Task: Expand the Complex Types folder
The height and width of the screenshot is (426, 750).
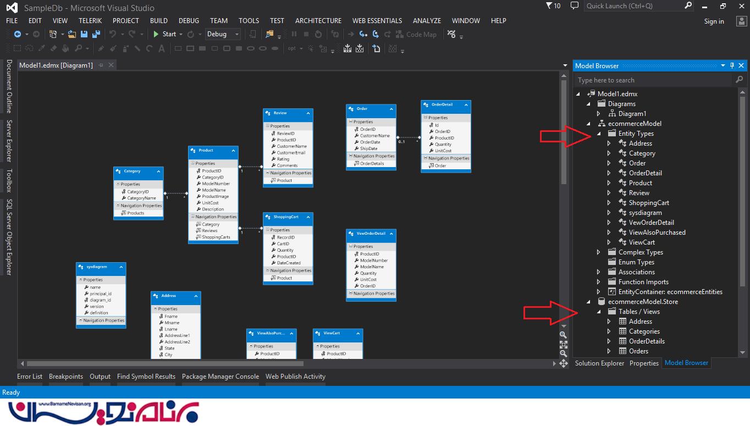Action: point(599,252)
